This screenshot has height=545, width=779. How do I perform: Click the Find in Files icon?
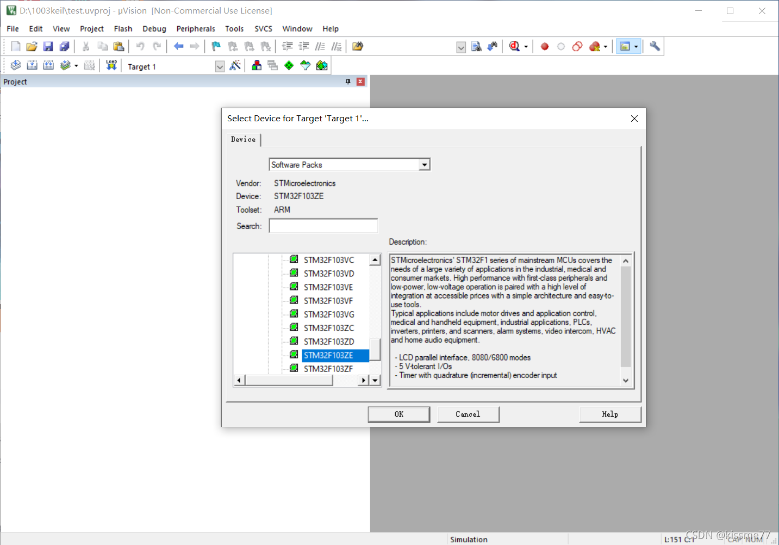[x=358, y=46]
